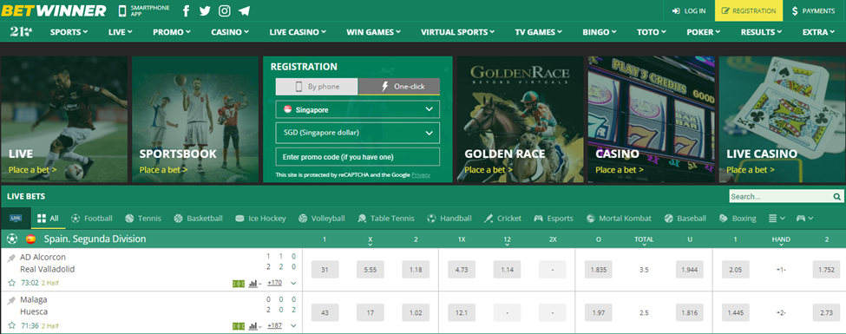Open +187 more markets for Malaga
The image size is (846, 334).
tap(275, 326)
